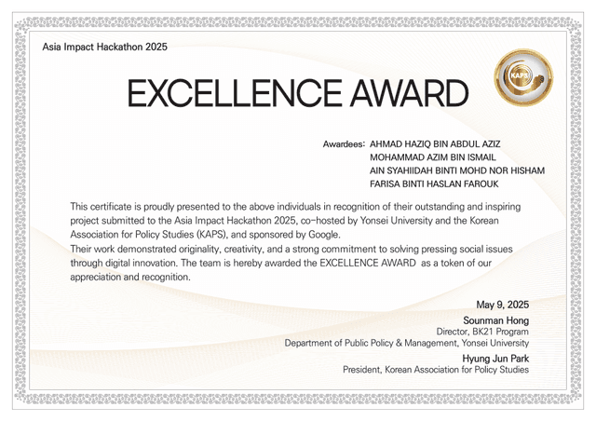
Task: Click the gold KAPS seal emblem
Action: [523, 77]
